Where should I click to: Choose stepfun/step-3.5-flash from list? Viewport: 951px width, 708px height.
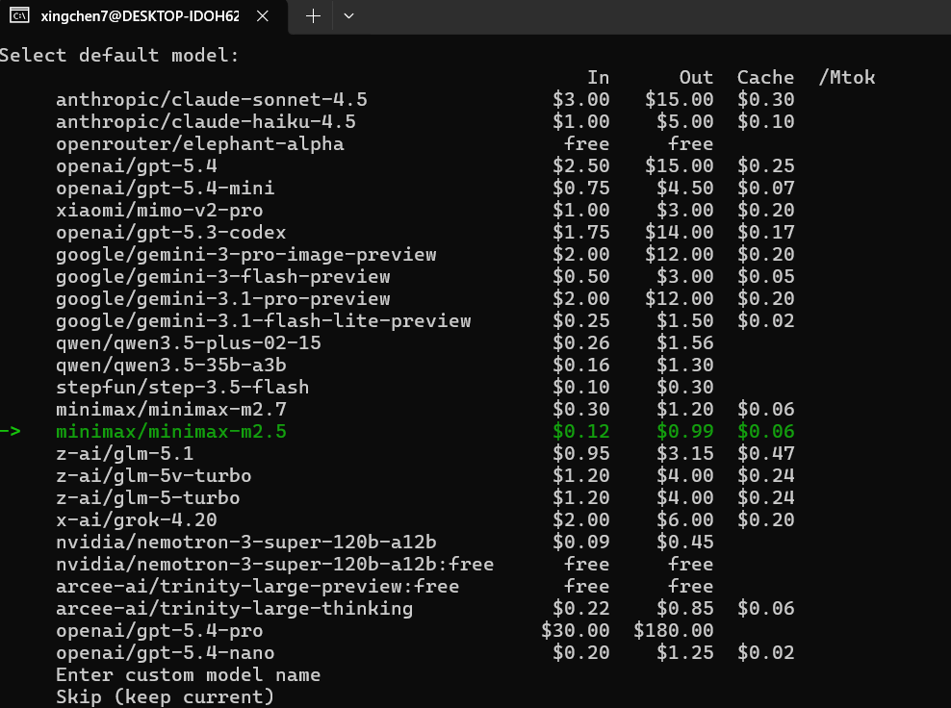click(183, 388)
